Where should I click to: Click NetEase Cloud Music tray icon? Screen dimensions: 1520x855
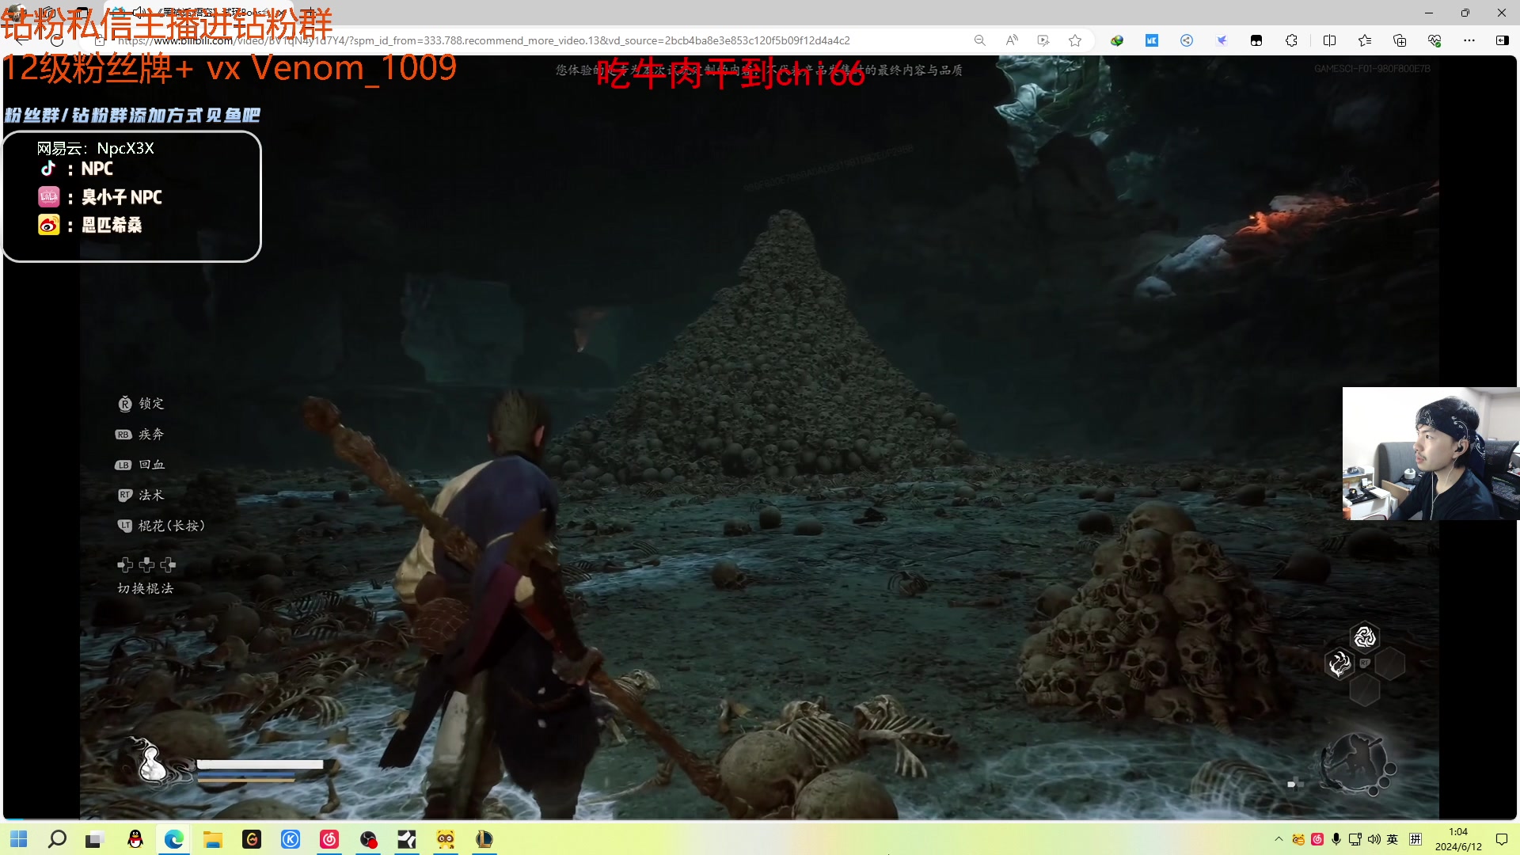1317,839
